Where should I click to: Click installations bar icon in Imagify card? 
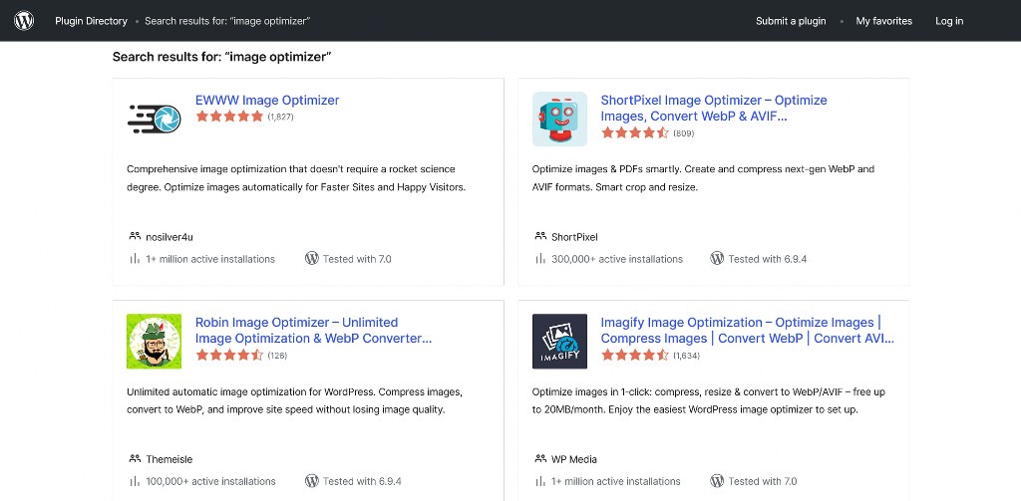point(540,481)
